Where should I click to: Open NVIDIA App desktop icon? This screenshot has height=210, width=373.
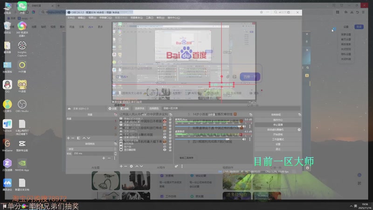22,165
